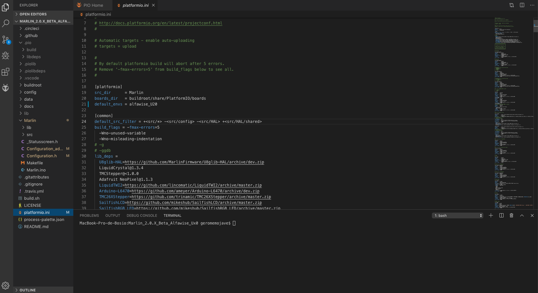Image resolution: width=538 pixels, height=293 pixels.
Task: Open the bash terminal selector dropdown
Action: coord(457,215)
